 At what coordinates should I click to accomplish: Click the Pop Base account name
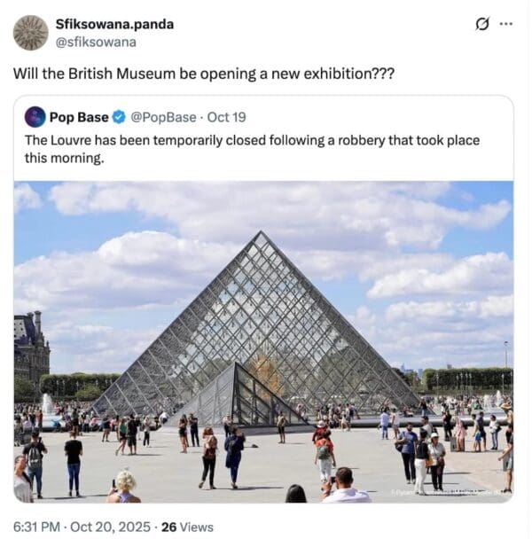(79, 117)
